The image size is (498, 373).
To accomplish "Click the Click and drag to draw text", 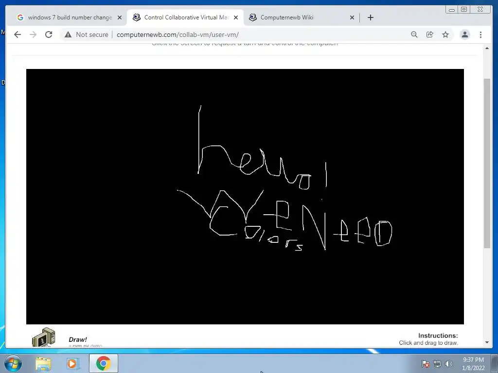I will (428, 343).
